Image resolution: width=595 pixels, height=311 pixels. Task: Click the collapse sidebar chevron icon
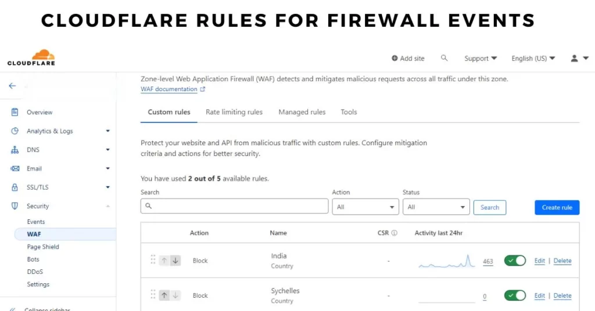point(13,309)
